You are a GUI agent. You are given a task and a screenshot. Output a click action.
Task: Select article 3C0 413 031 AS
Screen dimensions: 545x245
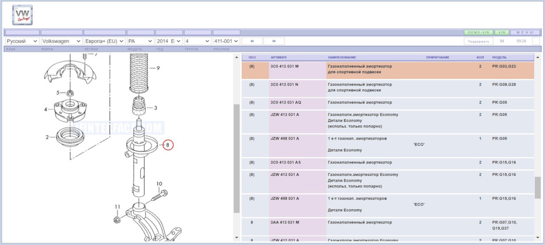pyautogui.click(x=286, y=162)
